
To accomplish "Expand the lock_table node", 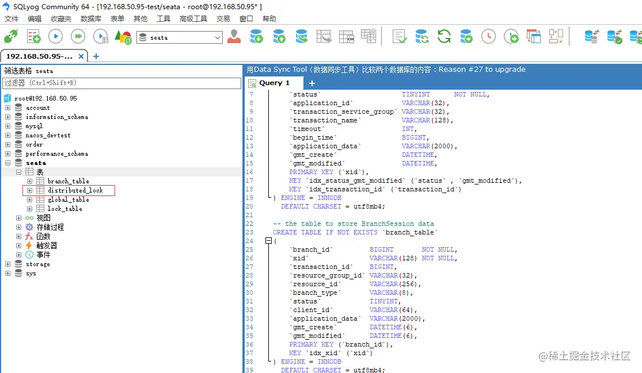I will click(29, 209).
